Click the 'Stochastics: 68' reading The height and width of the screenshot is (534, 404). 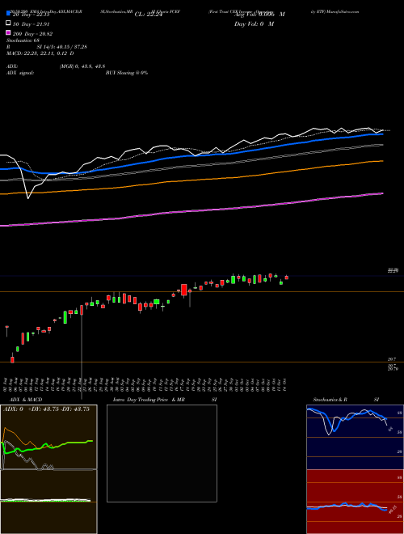tap(23, 40)
